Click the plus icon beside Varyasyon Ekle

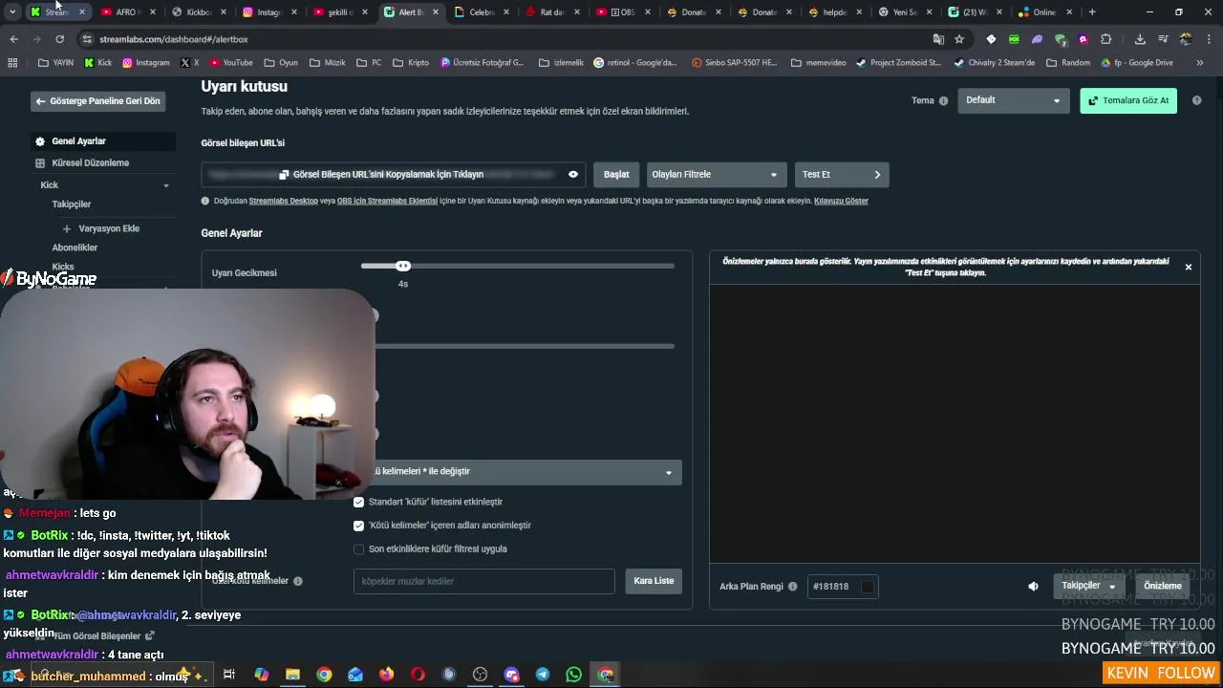pos(67,228)
